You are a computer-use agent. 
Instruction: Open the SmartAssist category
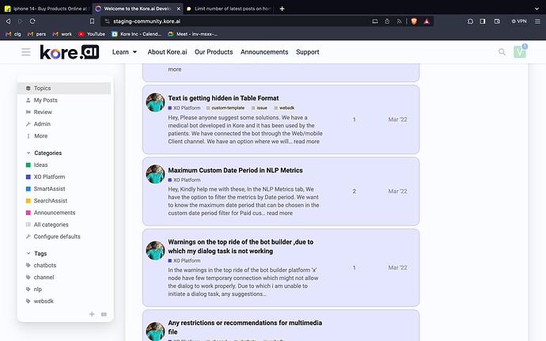64,188
